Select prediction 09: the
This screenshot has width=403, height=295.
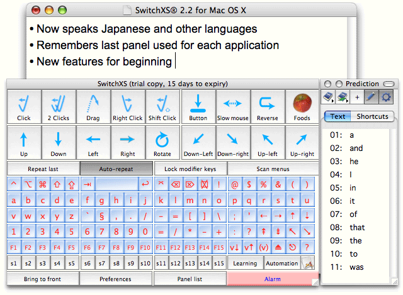357,240
